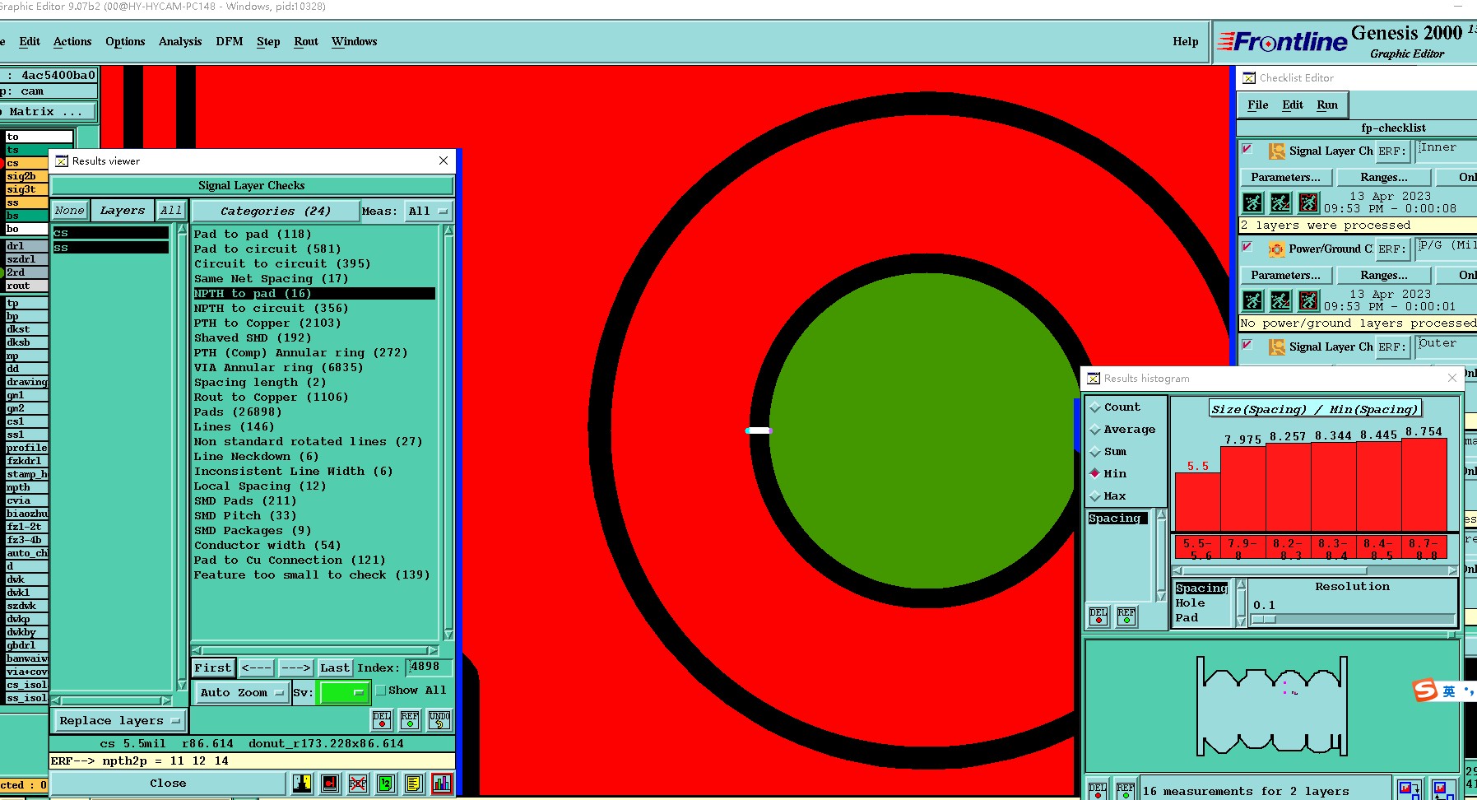
Task: Open the green Sv severity dropdown
Action: pos(343,693)
